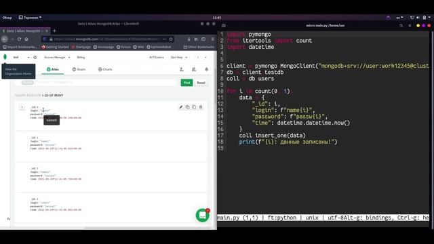
Task: Open the Getting Started bookmark
Action: 55,47
